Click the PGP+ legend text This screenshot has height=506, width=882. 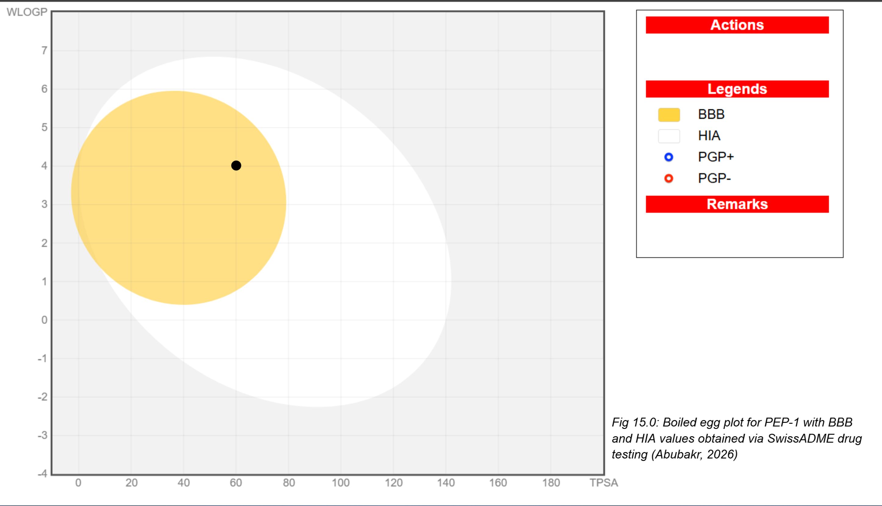coord(716,157)
